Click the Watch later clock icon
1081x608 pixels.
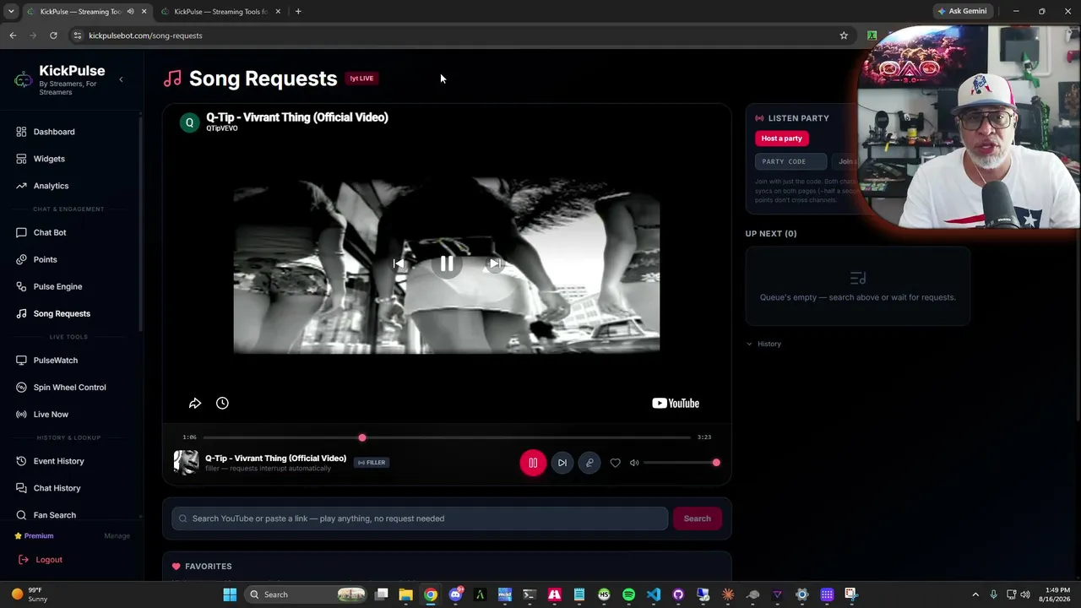click(222, 404)
